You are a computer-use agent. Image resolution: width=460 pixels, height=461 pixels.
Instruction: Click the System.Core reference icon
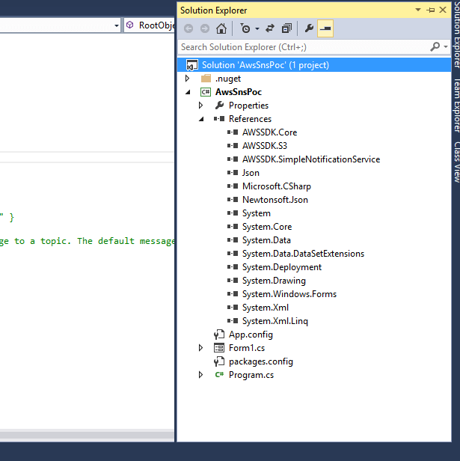[x=233, y=227]
